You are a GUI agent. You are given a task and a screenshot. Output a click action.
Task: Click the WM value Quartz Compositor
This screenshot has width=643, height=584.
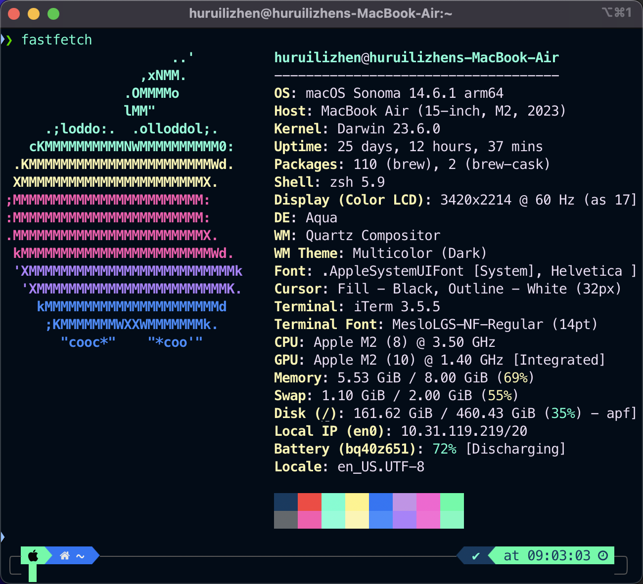point(373,236)
